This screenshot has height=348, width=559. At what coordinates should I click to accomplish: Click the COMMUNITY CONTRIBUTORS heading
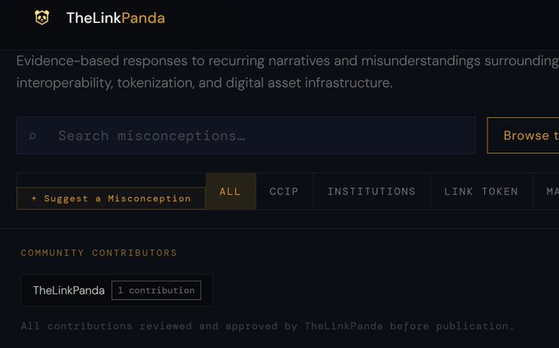[99, 253]
